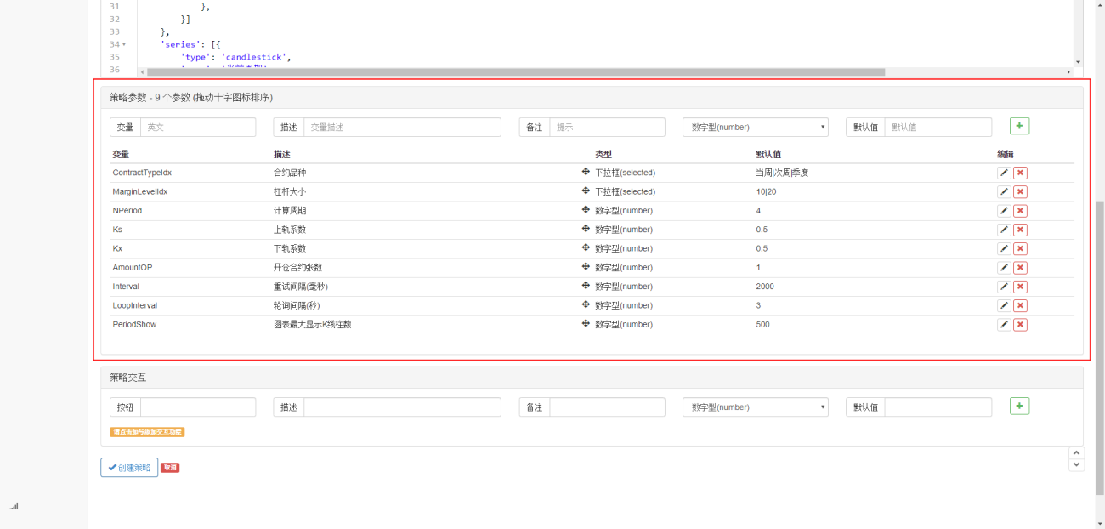Click the code editor horizontal scrollbar
The image size is (1105, 529).
point(516,72)
